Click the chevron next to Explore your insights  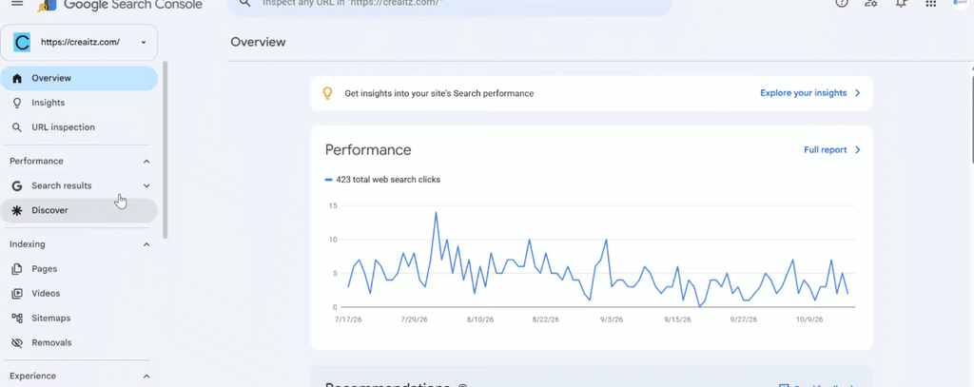pyautogui.click(x=857, y=93)
